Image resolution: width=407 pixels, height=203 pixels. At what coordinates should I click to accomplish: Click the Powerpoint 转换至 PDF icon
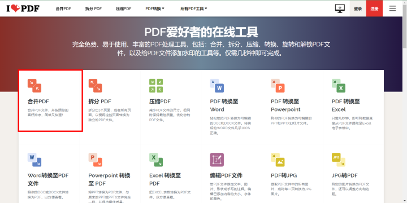(96, 160)
